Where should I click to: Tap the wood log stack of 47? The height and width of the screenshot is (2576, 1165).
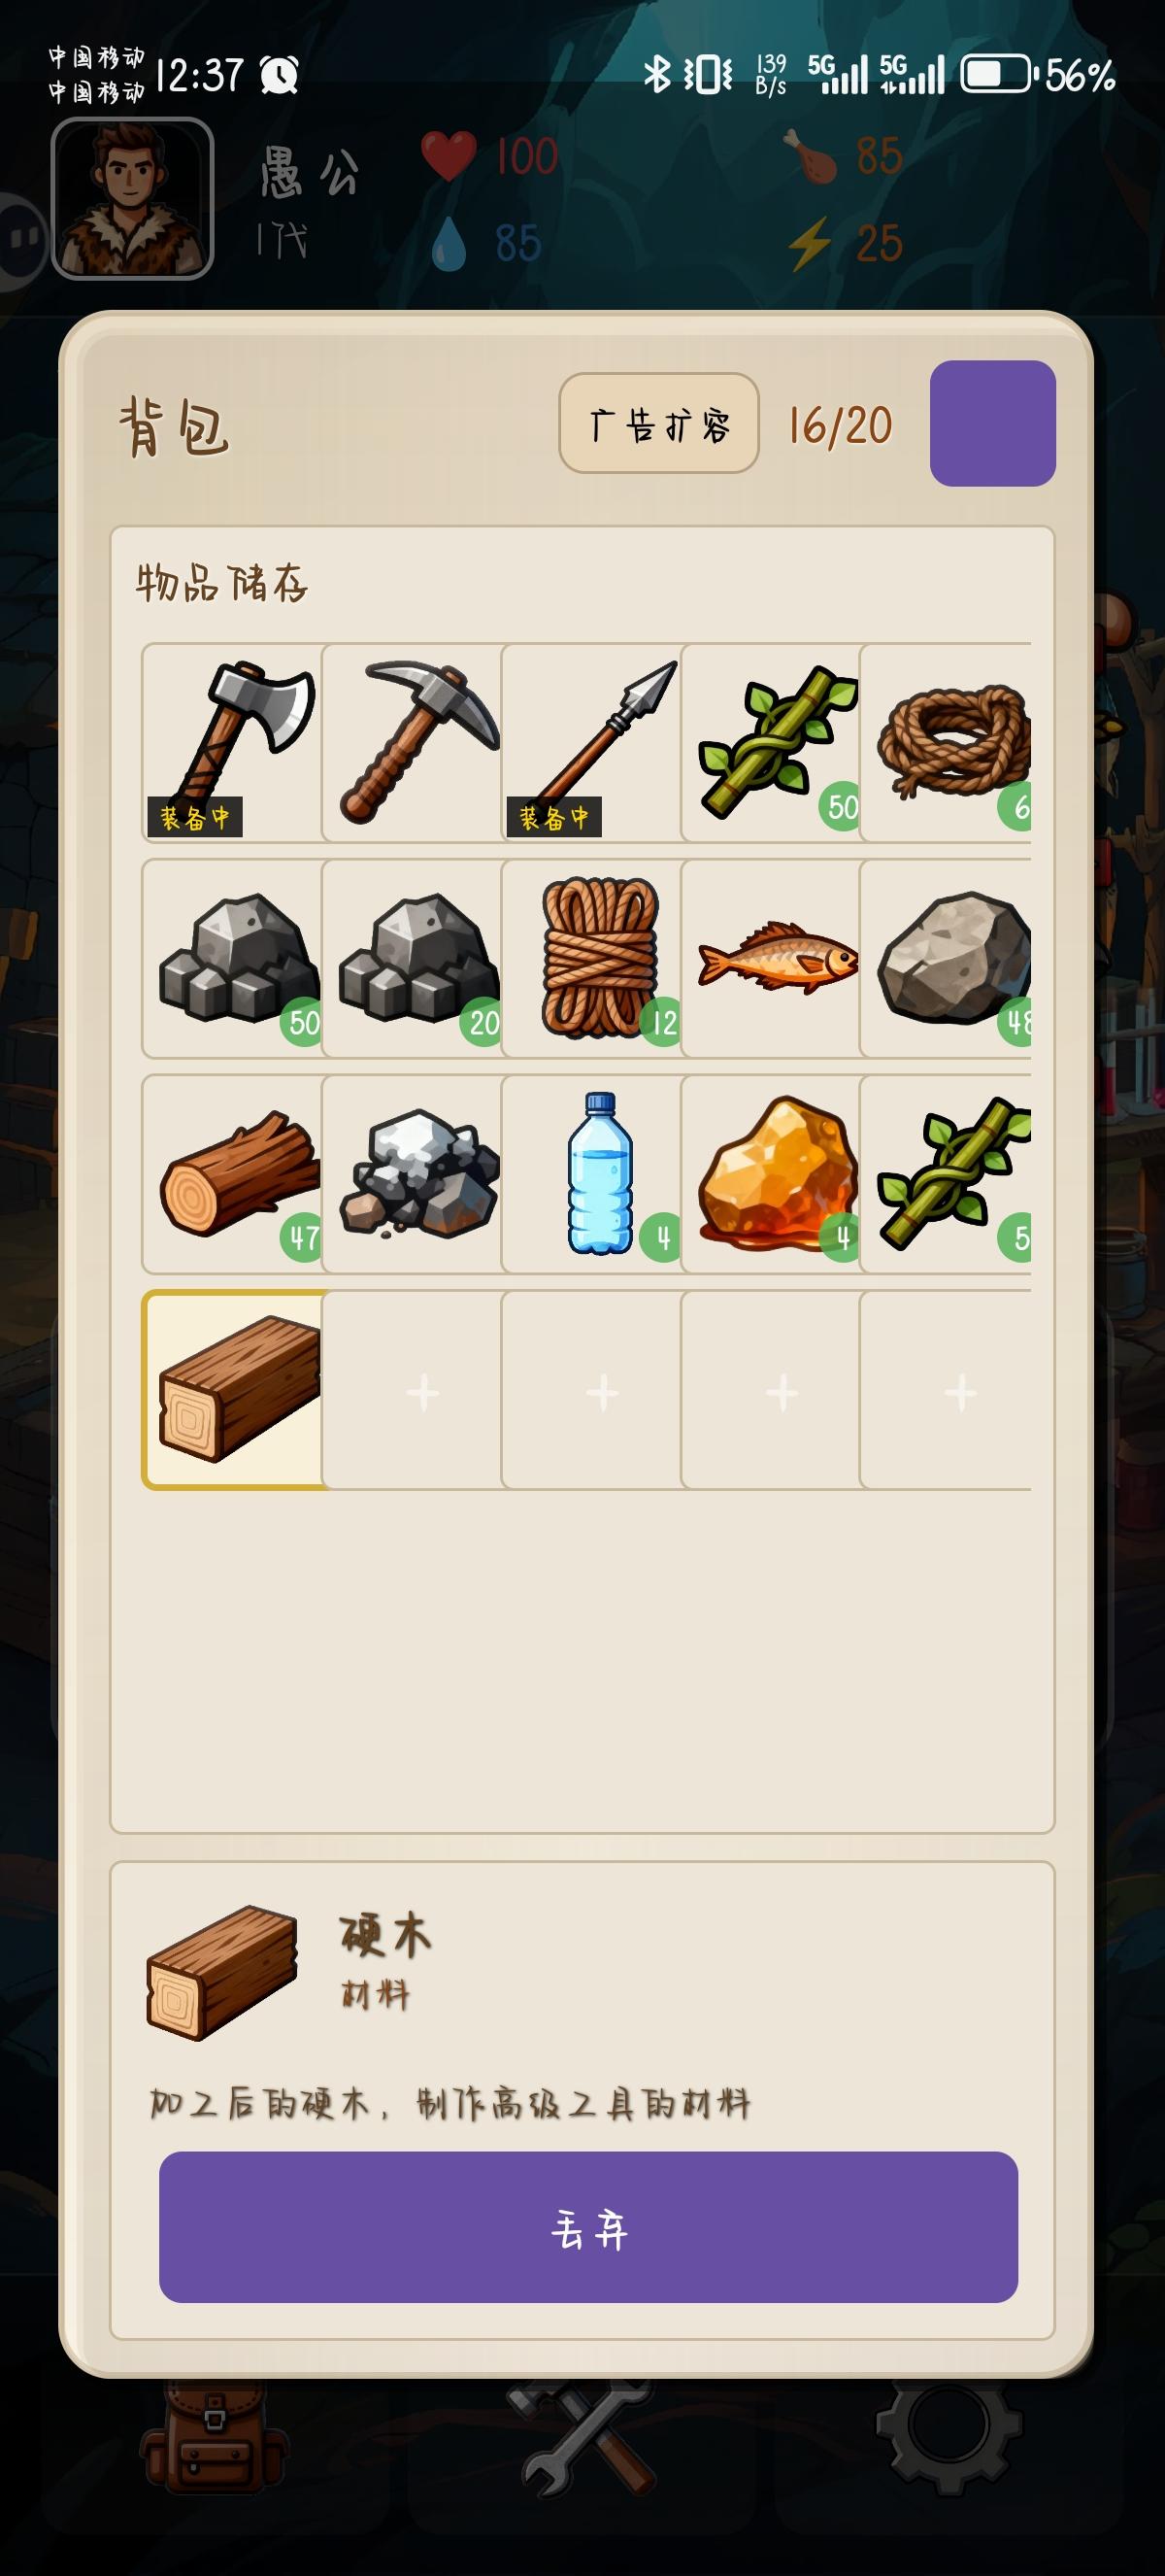(x=232, y=1174)
